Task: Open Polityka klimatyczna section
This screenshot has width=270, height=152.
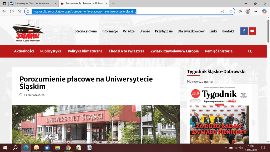Action: (85, 51)
